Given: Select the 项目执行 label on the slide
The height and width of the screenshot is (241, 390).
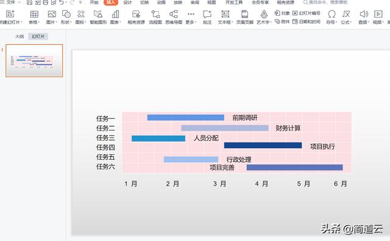Looking at the screenshot, I should (x=322, y=146).
